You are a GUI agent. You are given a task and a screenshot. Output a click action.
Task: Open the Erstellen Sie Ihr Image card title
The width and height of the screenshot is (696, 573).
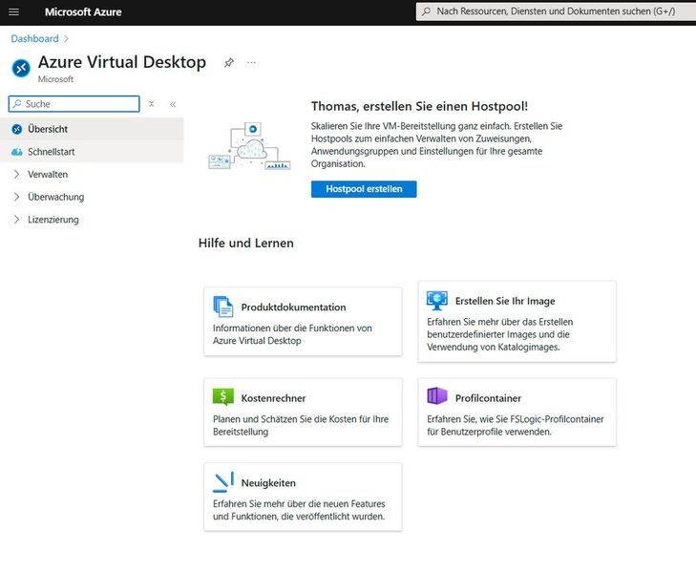(x=505, y=301)
